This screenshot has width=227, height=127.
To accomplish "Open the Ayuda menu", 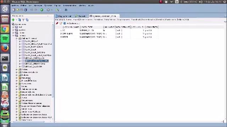I will pos(91,6).
